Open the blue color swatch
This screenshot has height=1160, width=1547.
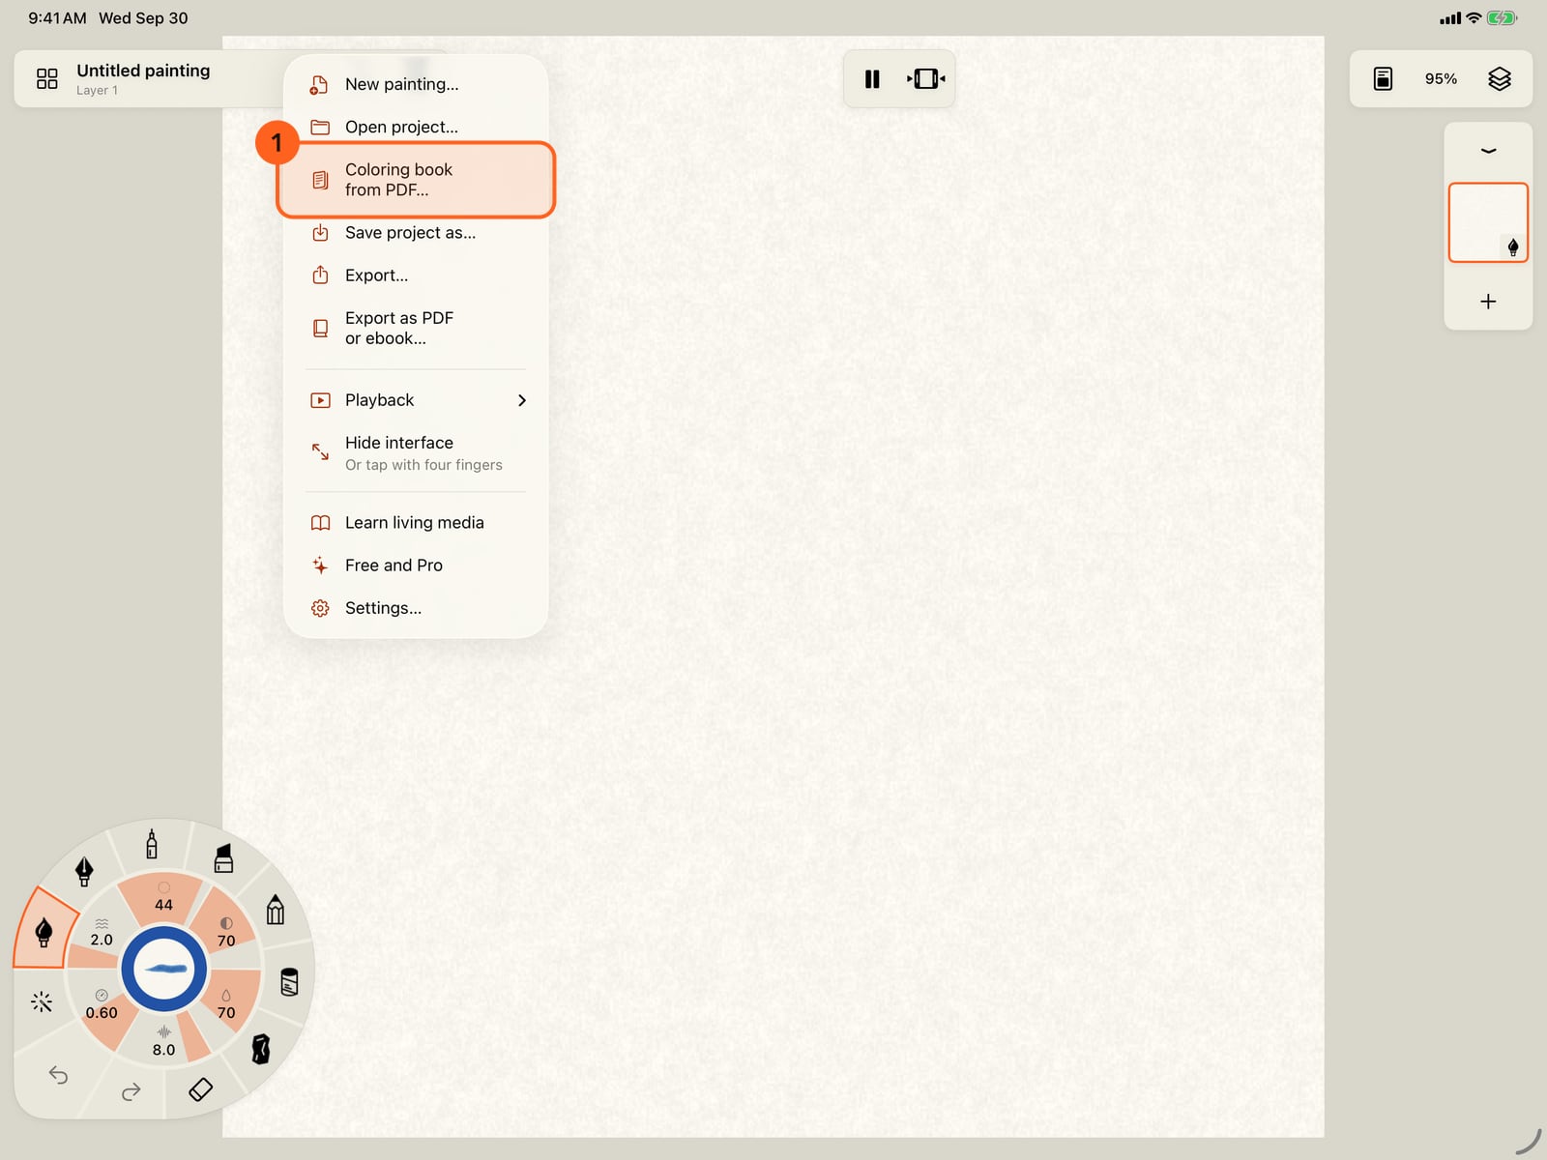[x=163, y=969]
